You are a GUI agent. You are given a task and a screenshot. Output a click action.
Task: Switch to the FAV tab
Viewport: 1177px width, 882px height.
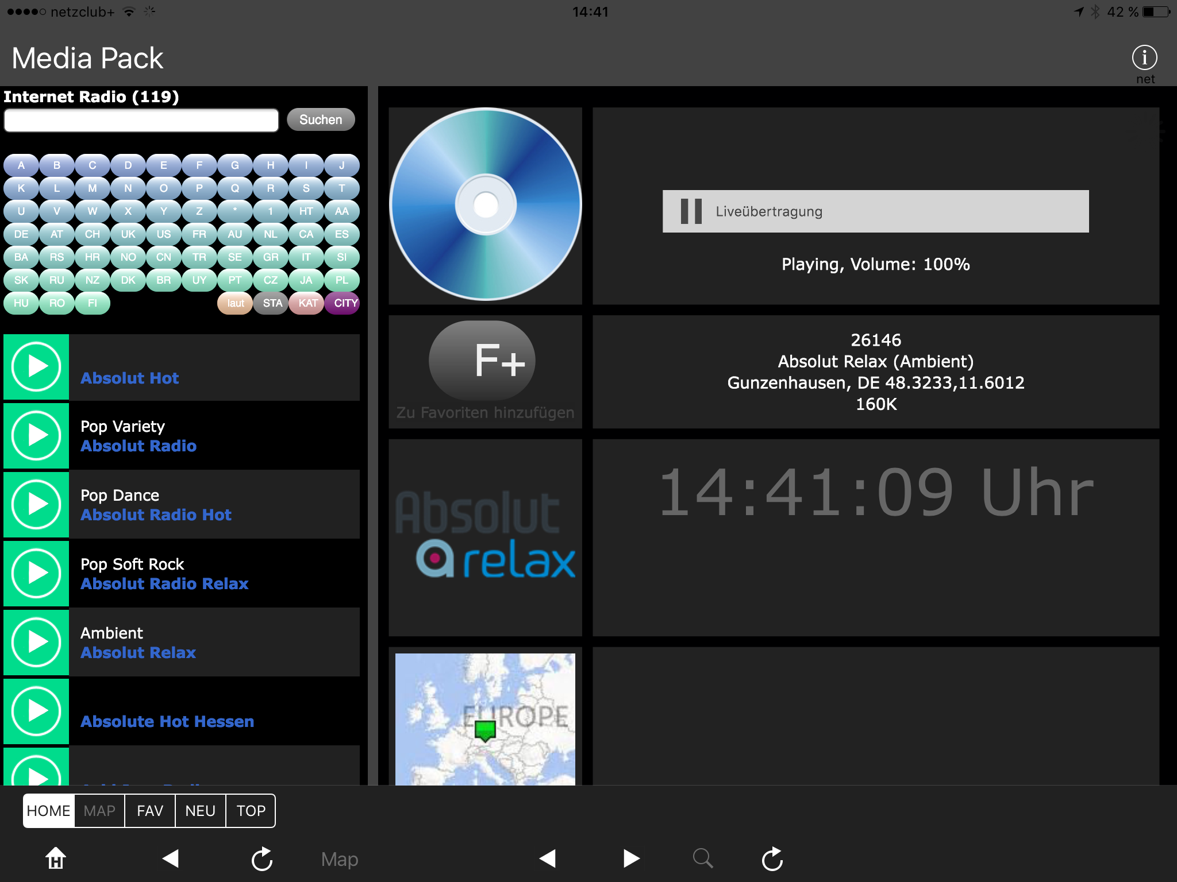(150, 811)
